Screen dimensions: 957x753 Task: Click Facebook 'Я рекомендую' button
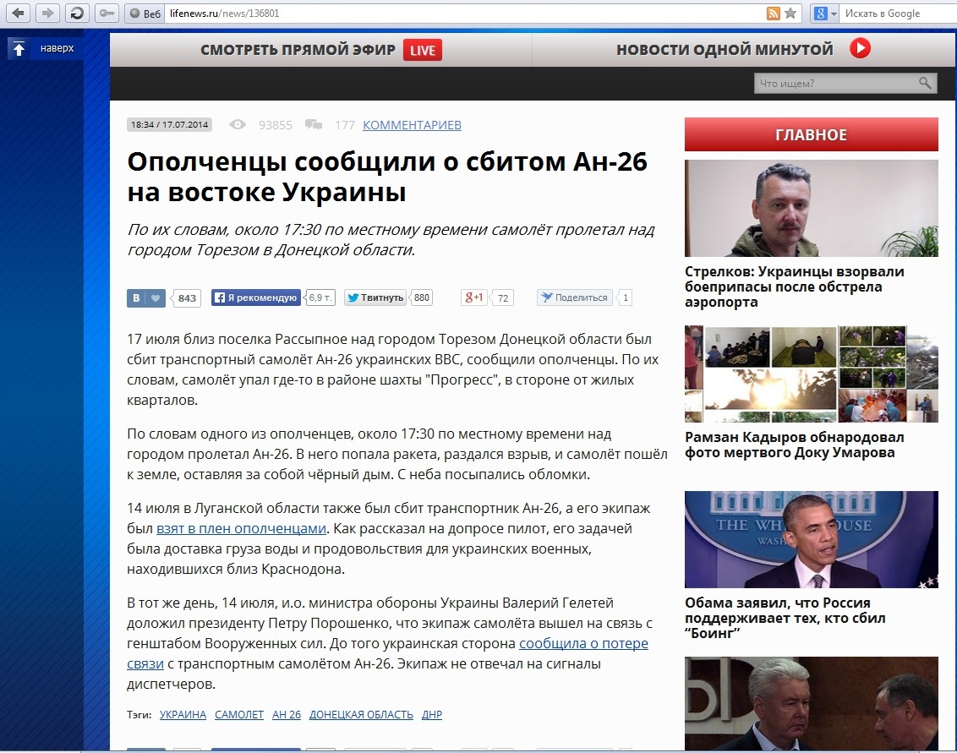point(255,297)
